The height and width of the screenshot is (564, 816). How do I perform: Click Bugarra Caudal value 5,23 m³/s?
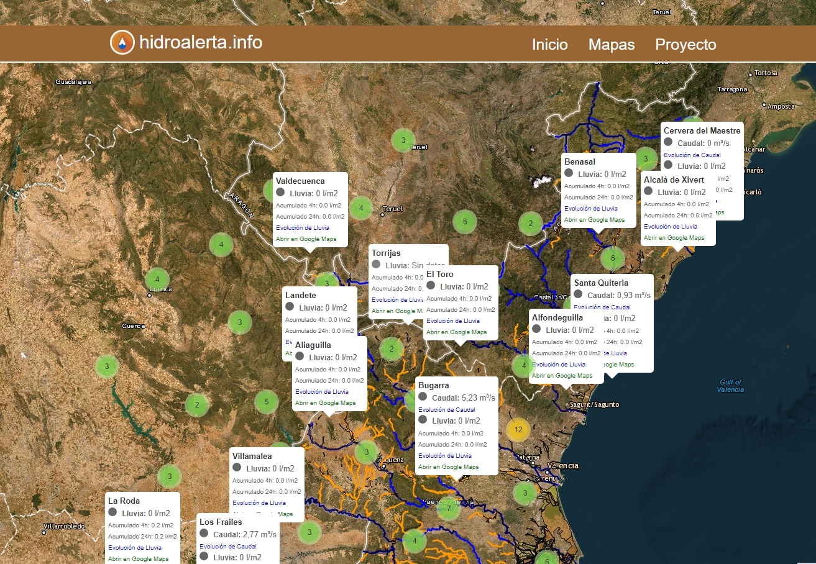pyautogui.click(x=479, y=398)
